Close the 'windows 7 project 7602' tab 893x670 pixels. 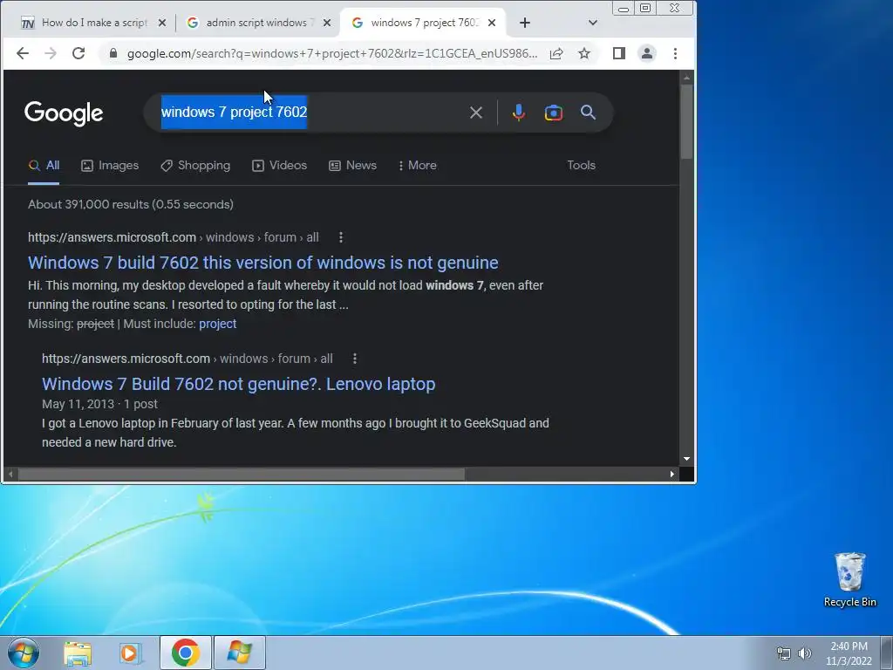pyautogui.click(x=492, y=23)
